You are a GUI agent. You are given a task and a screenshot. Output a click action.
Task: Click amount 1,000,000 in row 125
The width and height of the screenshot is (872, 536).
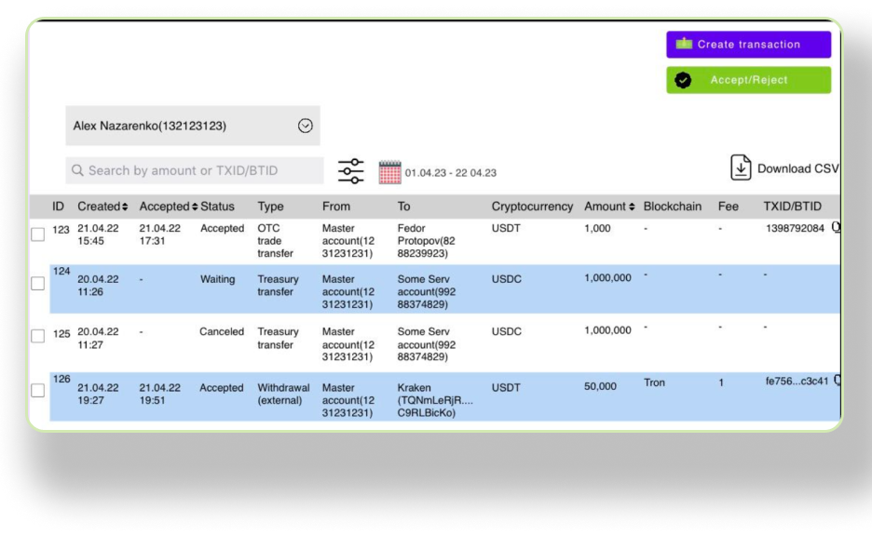pyautogui.click(x=607, y=330)
